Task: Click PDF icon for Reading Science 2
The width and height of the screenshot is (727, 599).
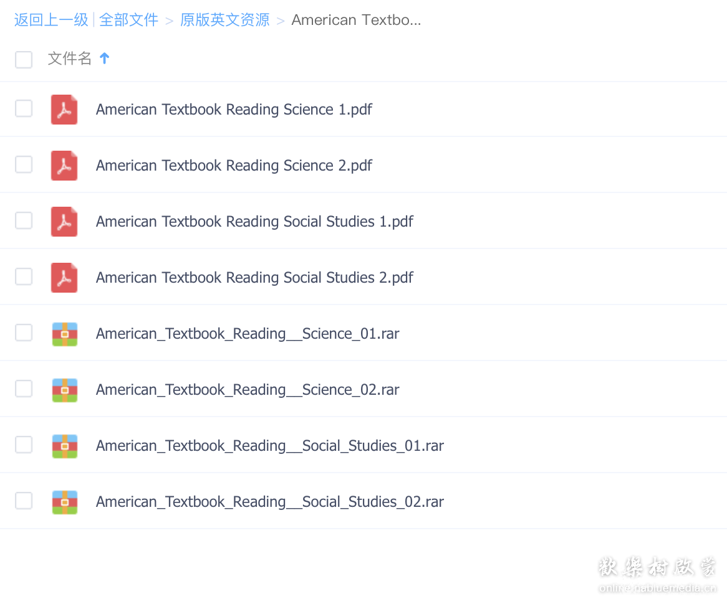Action: coord(64,166)
